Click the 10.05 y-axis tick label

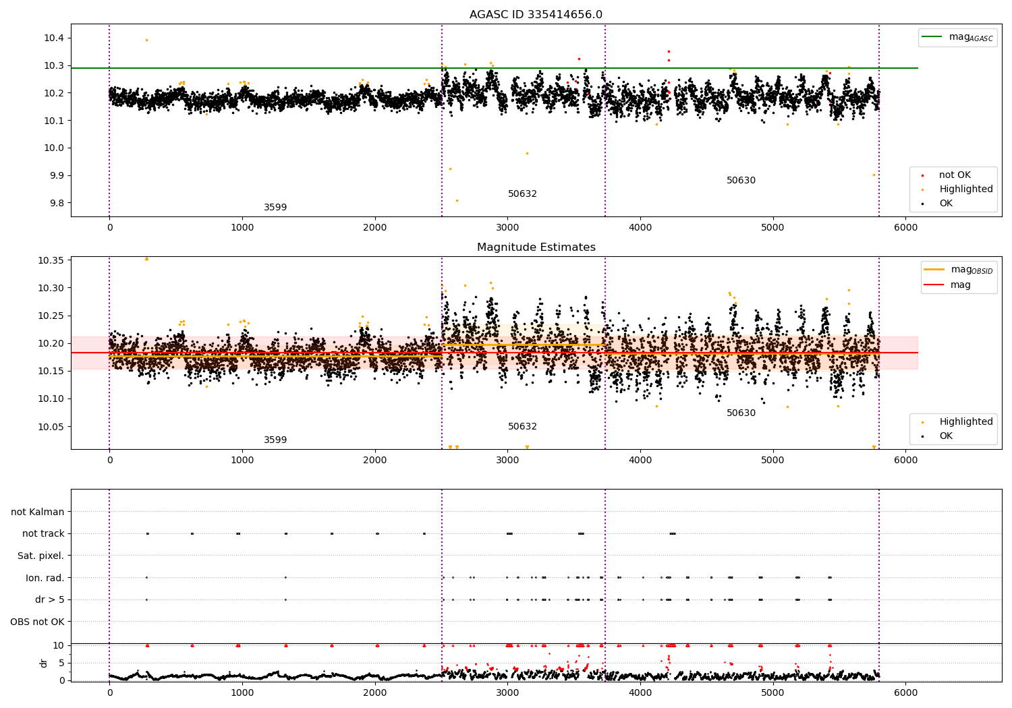click(51, 427)
